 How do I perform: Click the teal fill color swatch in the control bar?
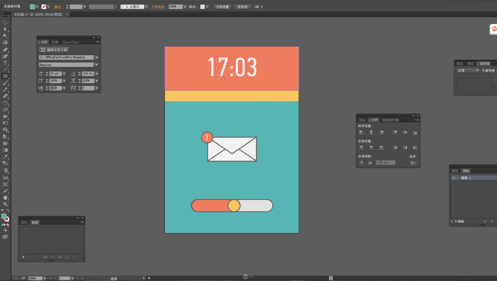point(32,7)
